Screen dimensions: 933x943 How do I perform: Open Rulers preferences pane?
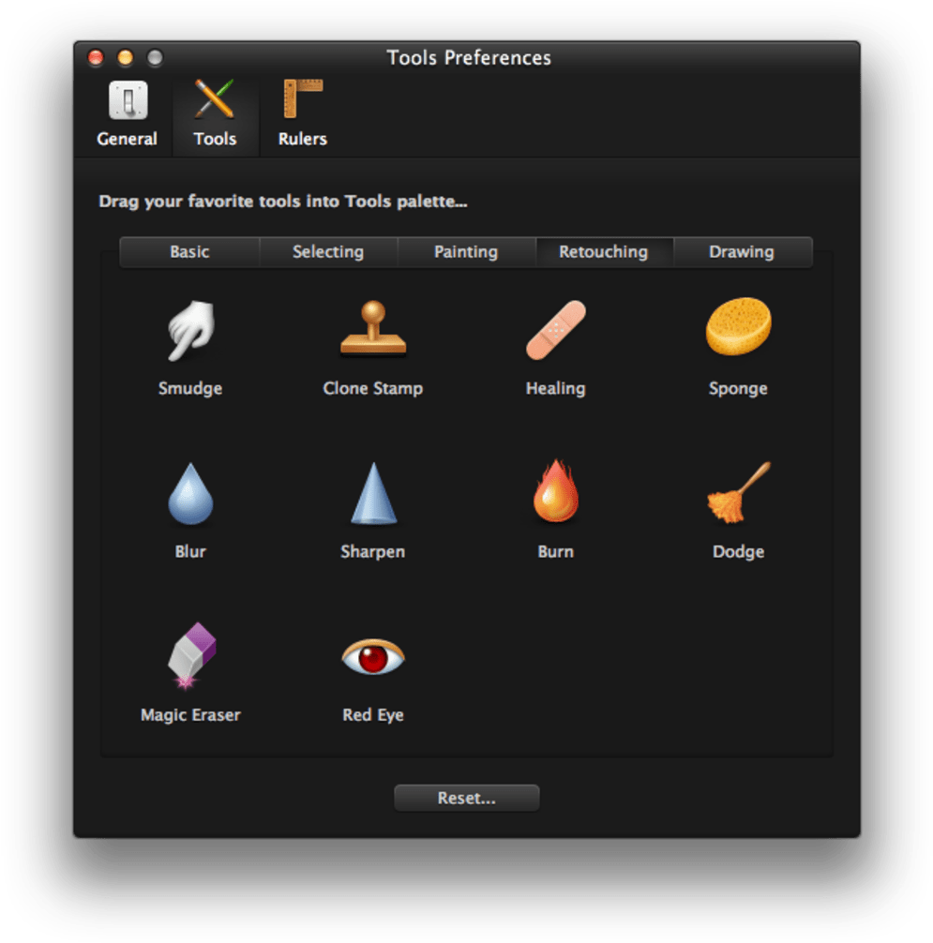pos(303,114)
